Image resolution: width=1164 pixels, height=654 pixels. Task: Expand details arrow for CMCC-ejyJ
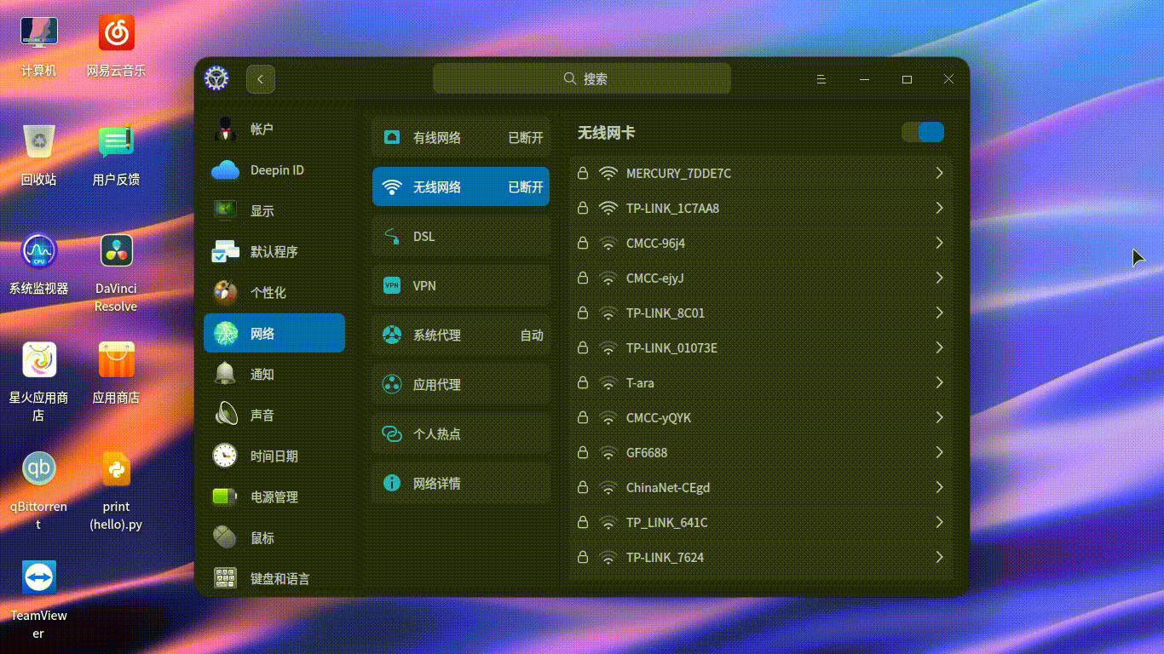[x=939, y=278]
